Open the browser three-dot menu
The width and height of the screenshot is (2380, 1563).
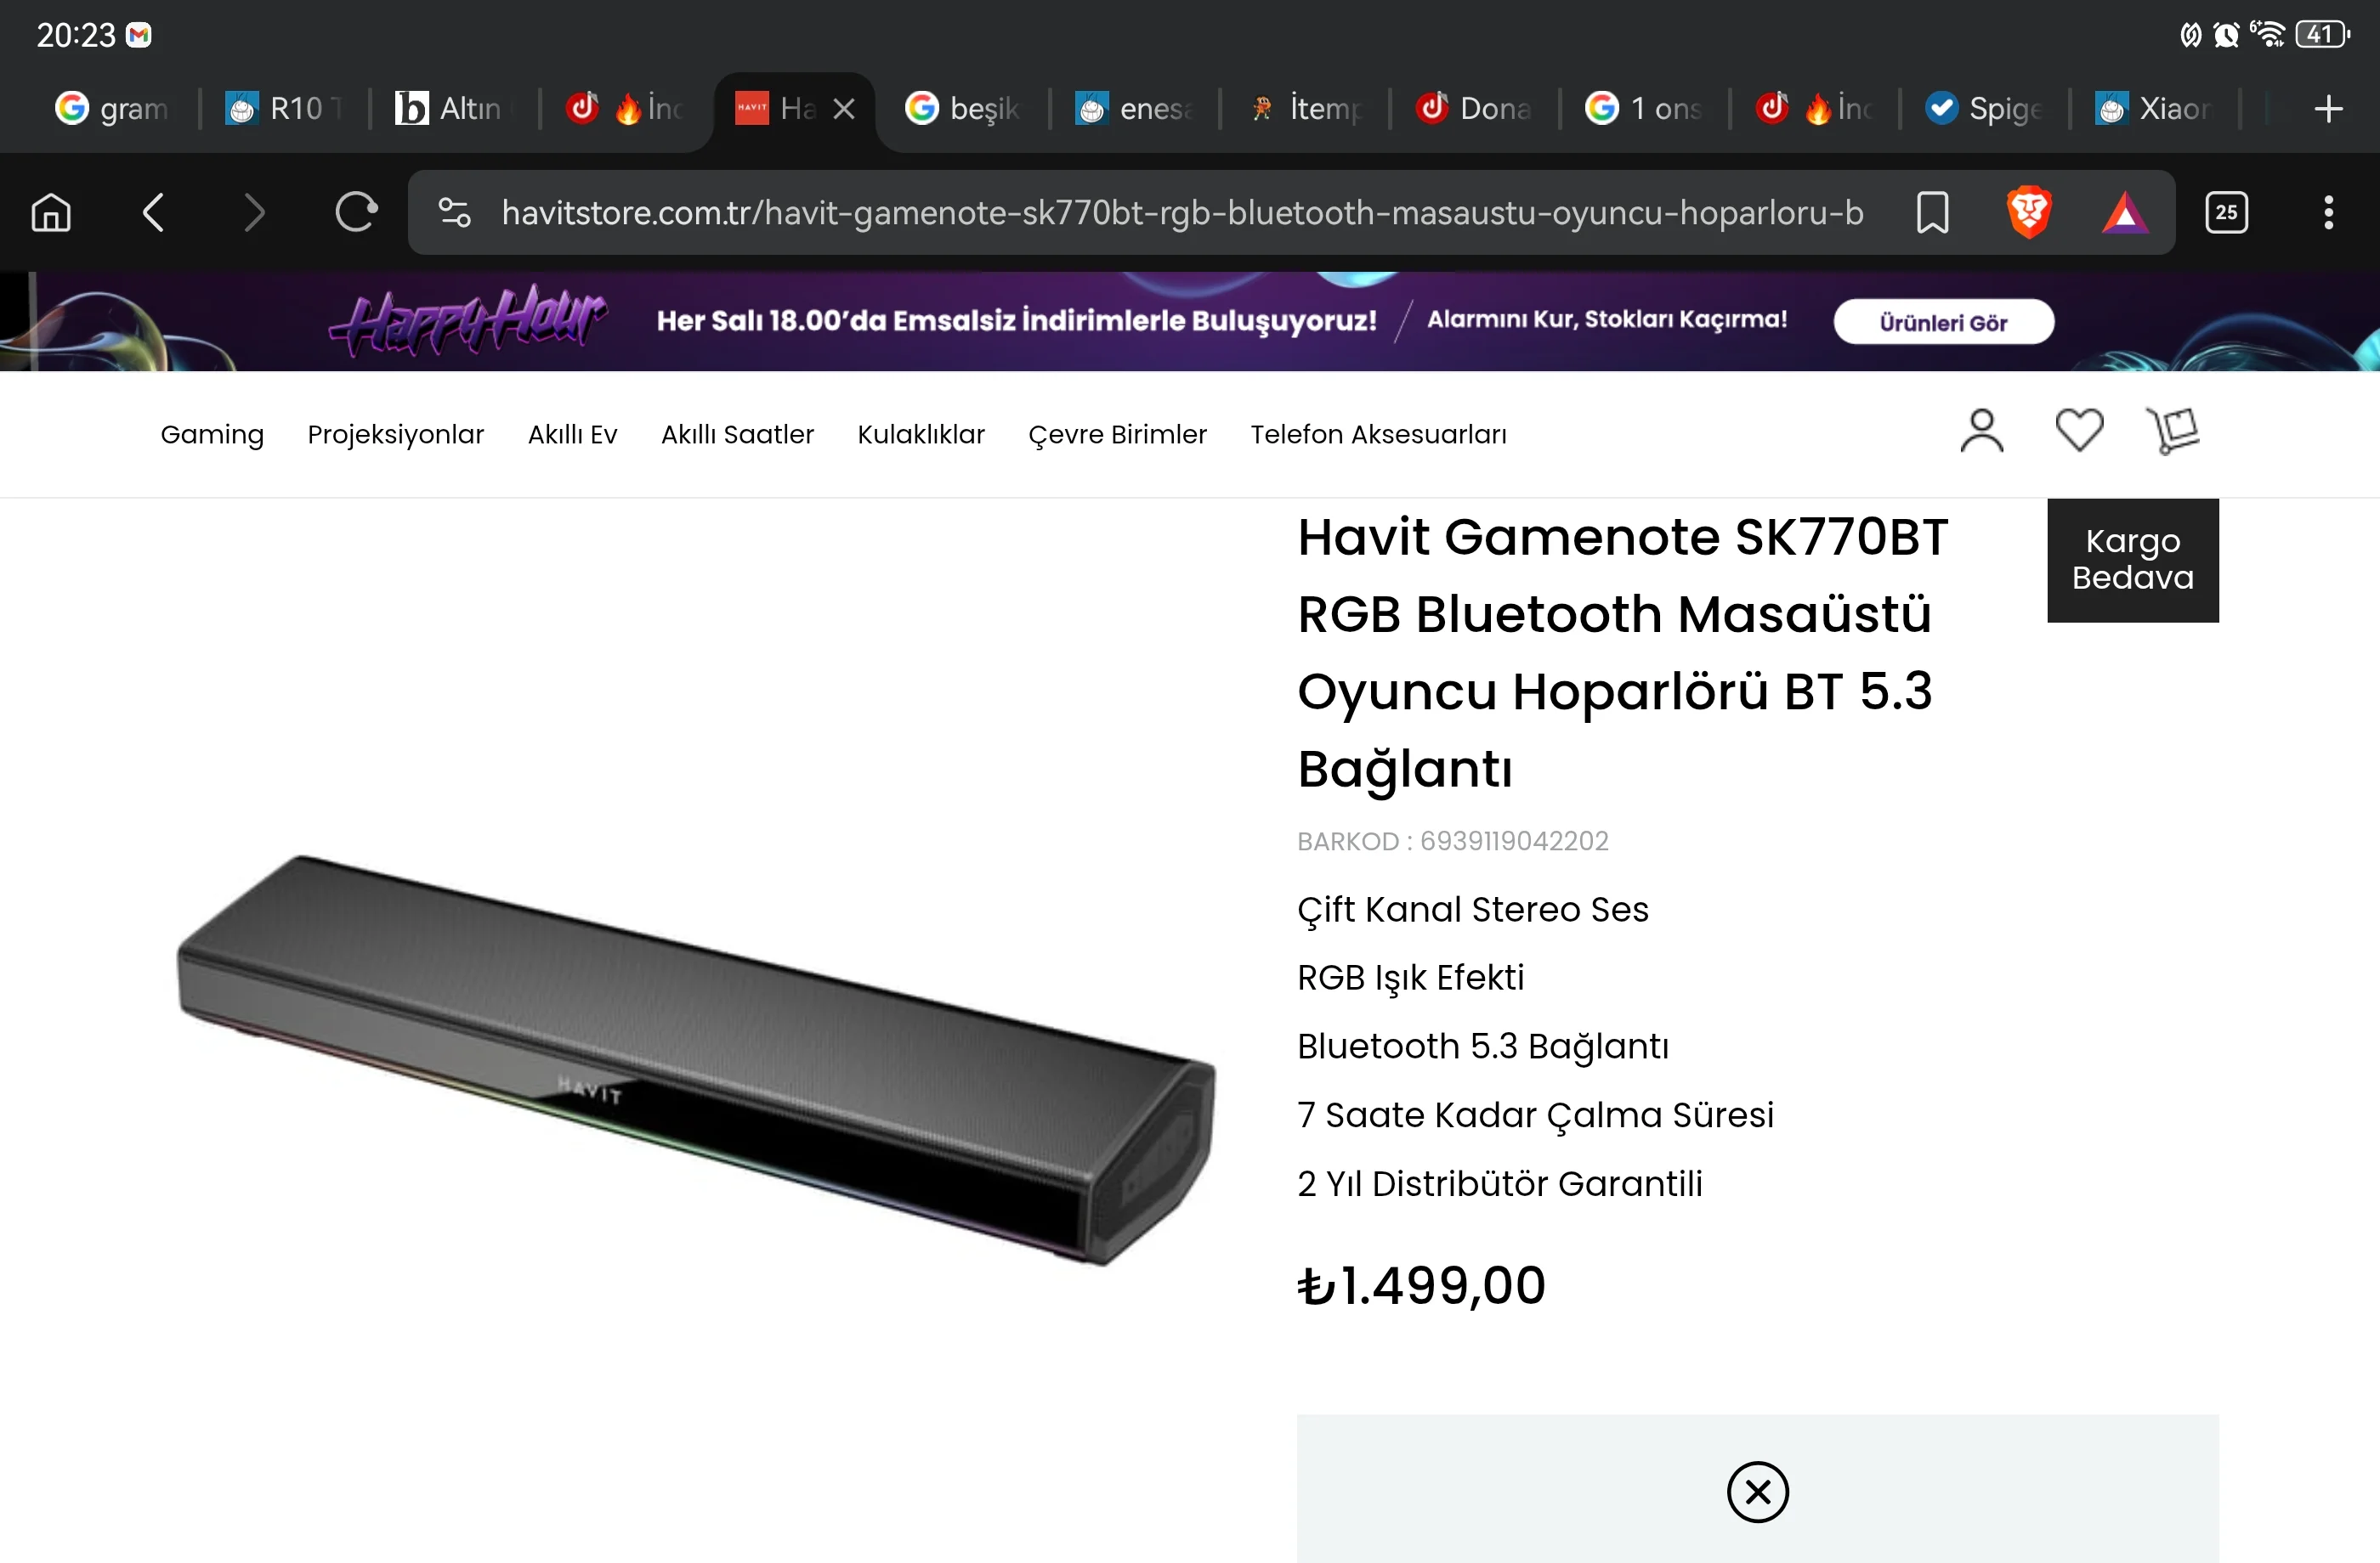(x=2329, y=212)
